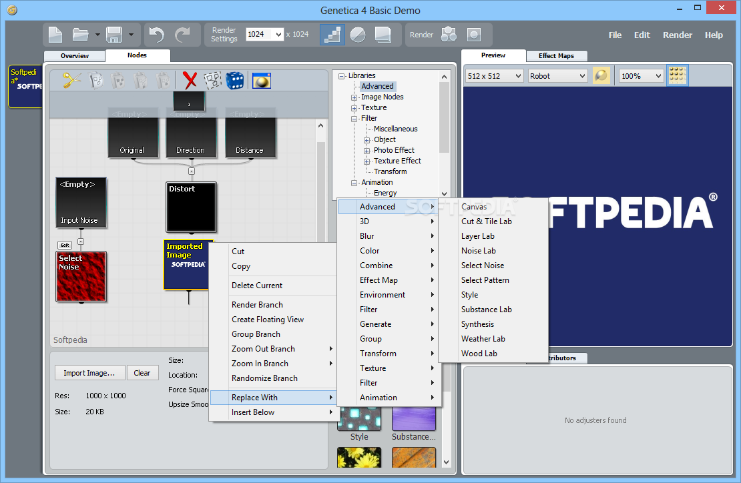
Task: Open the File menu
Action: click(x=615, y=35)
